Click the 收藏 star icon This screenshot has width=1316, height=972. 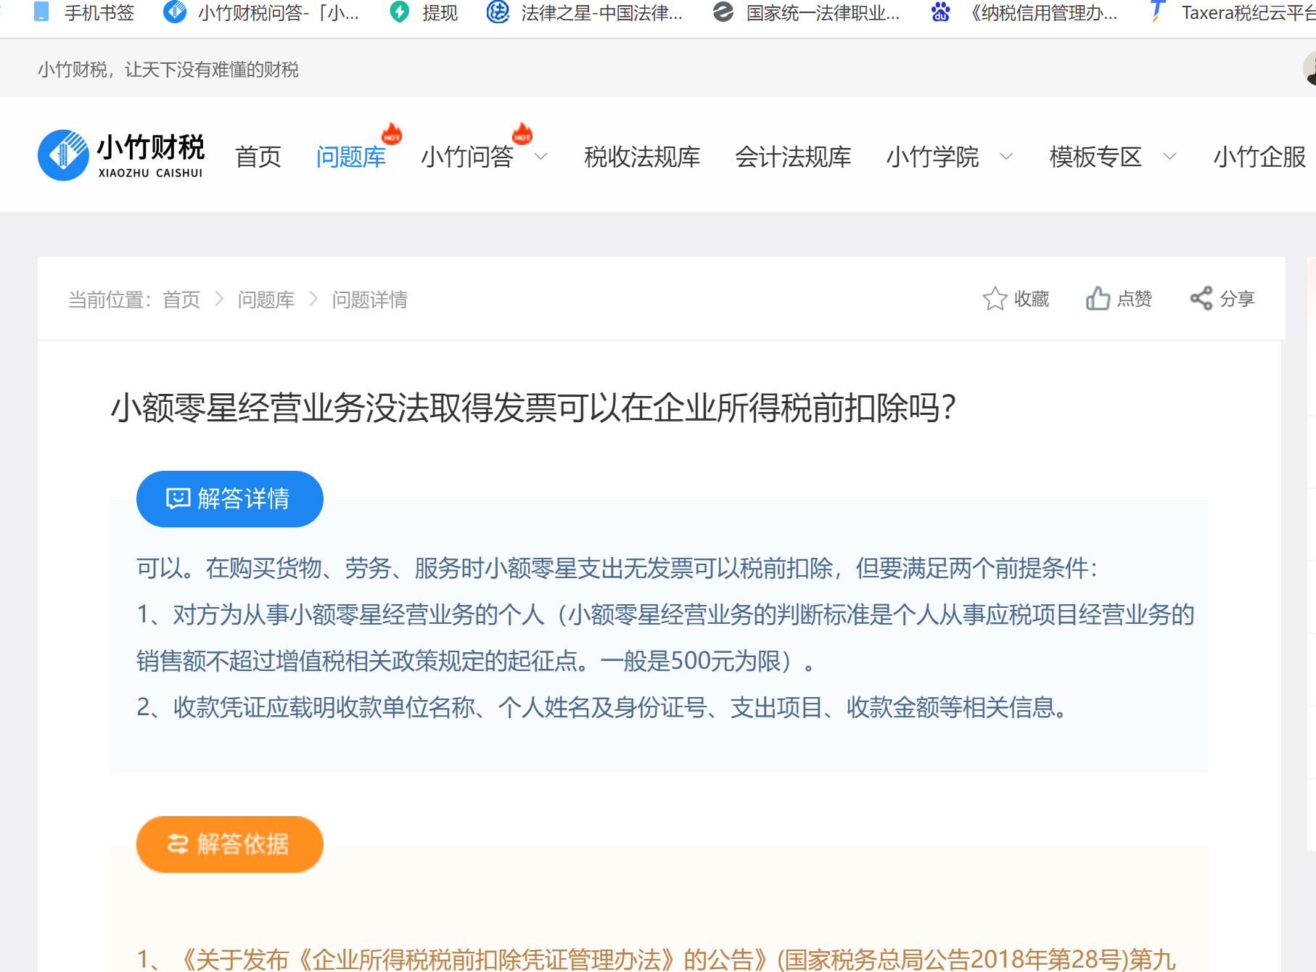995,299
